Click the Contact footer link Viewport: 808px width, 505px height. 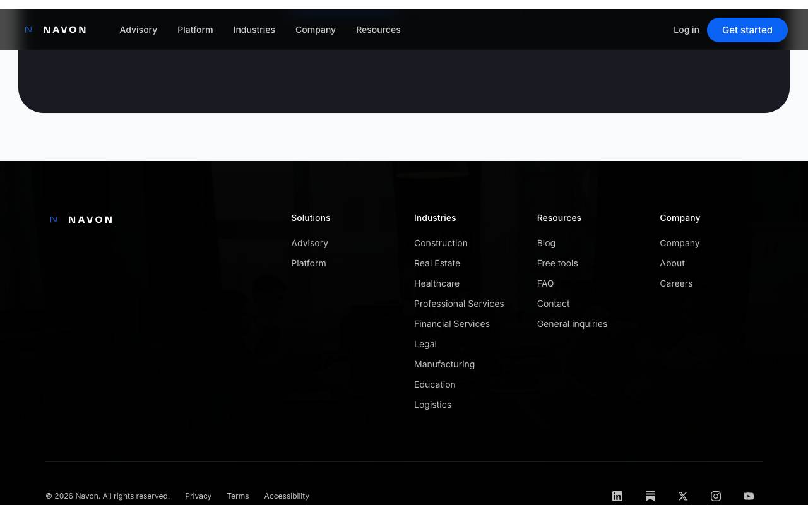pyautogui.click(x=554, y=304)
